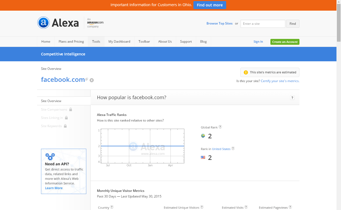Click Create an Account button

coord(285,42)
